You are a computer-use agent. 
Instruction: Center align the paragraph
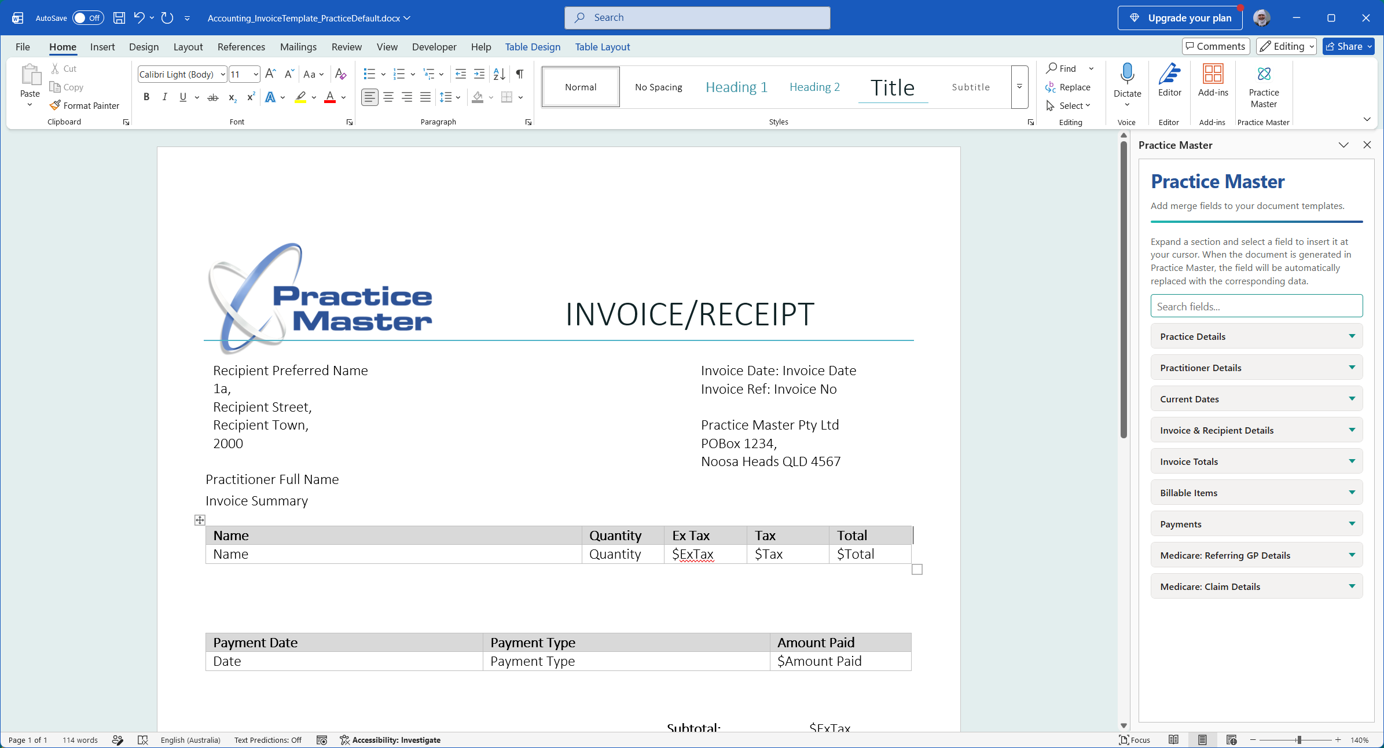(x=388, y=97)
